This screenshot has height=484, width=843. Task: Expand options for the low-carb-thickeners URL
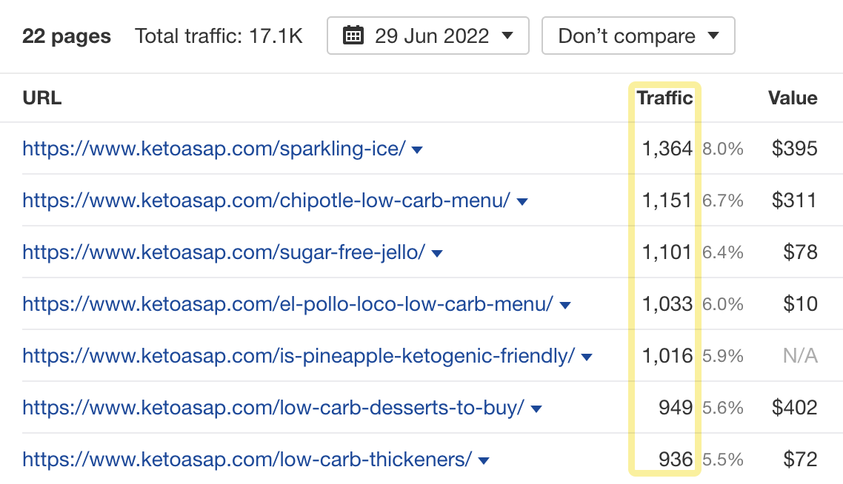(x=482, y=460)
